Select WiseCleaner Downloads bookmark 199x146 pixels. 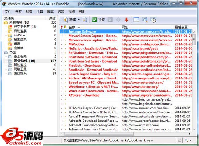(x=94, y=91)
